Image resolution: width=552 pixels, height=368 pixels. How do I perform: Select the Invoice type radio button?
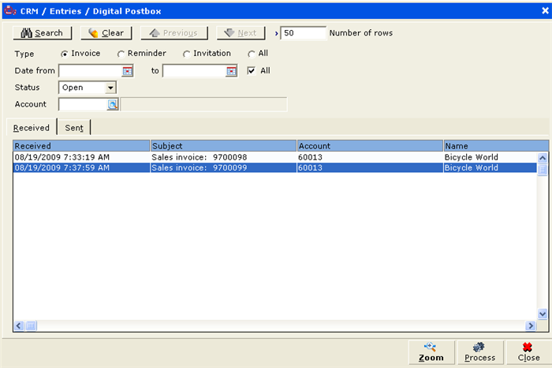[64, 54]
